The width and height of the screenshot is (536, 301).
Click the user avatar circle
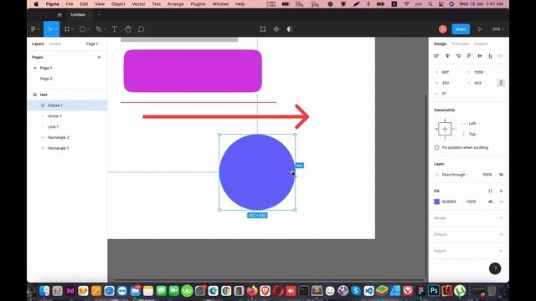coord(443,29)
